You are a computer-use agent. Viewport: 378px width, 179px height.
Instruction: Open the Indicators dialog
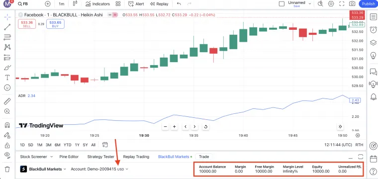97,4
